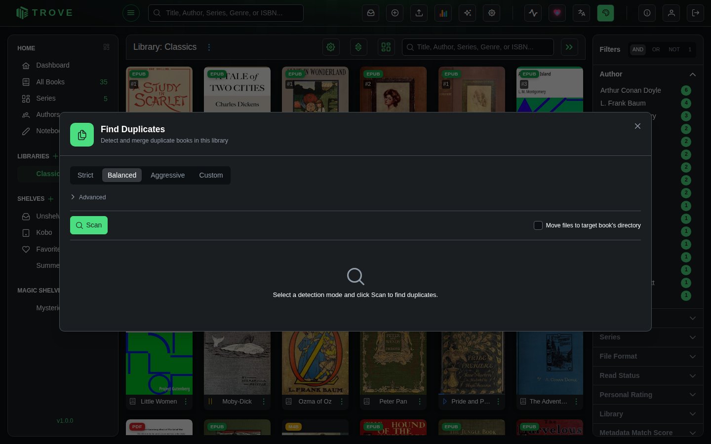The height and width of the screenshot is (444, 711).
Task: Open the user profile icon
Action: (x=671, y=13)
